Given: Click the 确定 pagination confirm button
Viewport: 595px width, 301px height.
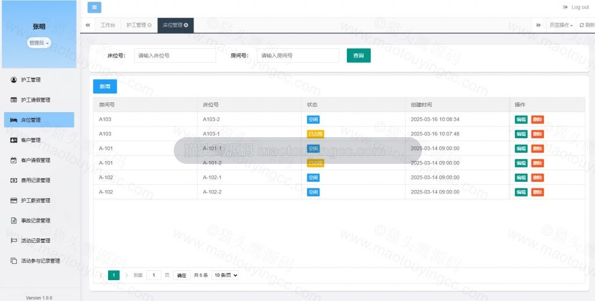Looking at the screenshot, I should click(182, 275).
